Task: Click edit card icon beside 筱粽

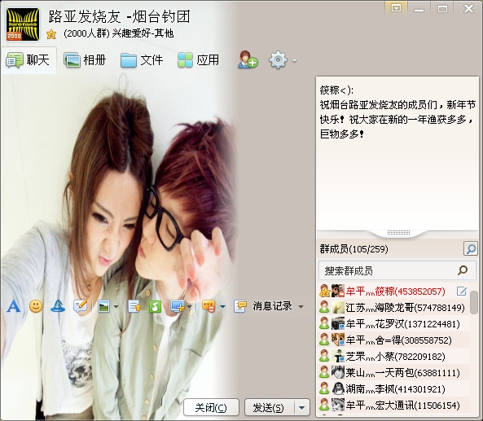Action: 462,291
